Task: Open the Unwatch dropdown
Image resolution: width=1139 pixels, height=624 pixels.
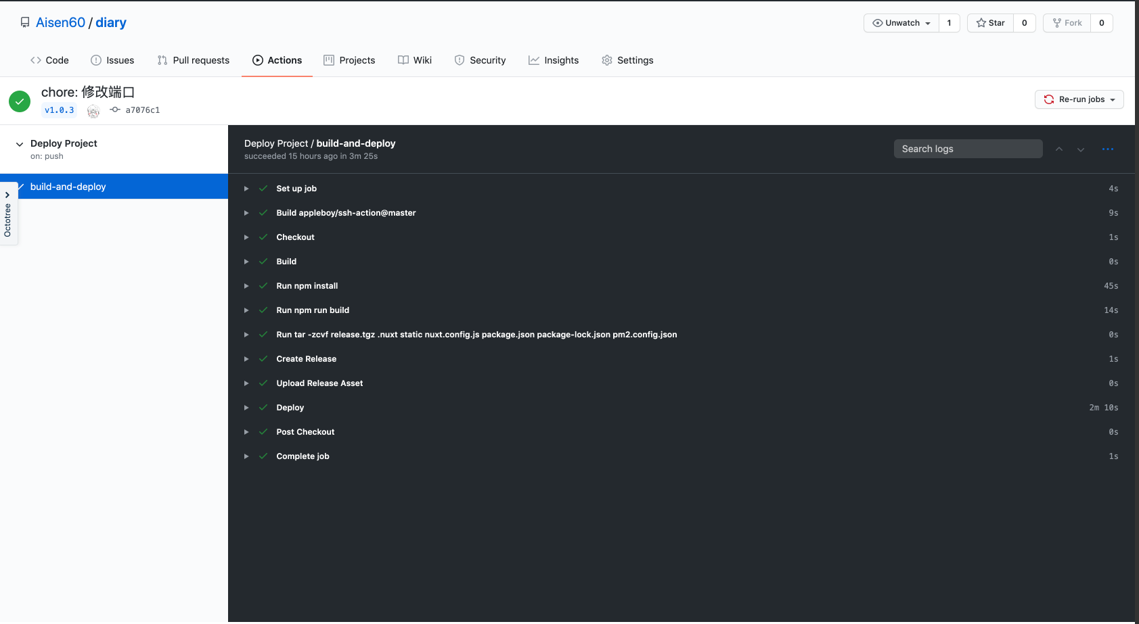Action: (x=901, y=23)
